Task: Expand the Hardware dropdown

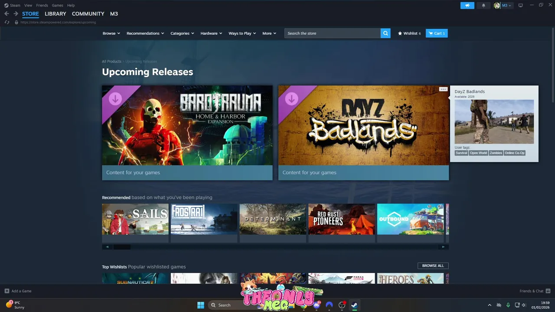Action: tap(211, 33)
